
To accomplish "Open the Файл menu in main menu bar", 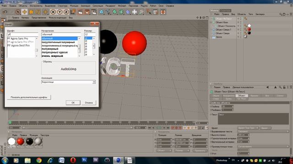I will pos(4,6).
